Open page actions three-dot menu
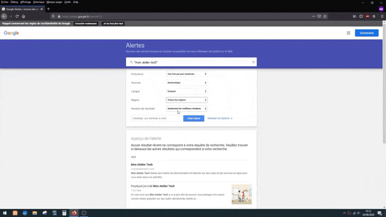 point(314,16)
